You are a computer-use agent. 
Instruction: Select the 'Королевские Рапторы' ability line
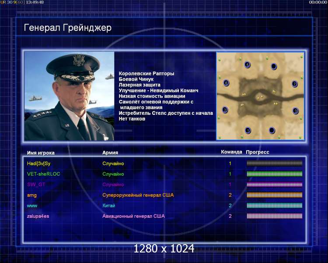click(x=147, y=74)
